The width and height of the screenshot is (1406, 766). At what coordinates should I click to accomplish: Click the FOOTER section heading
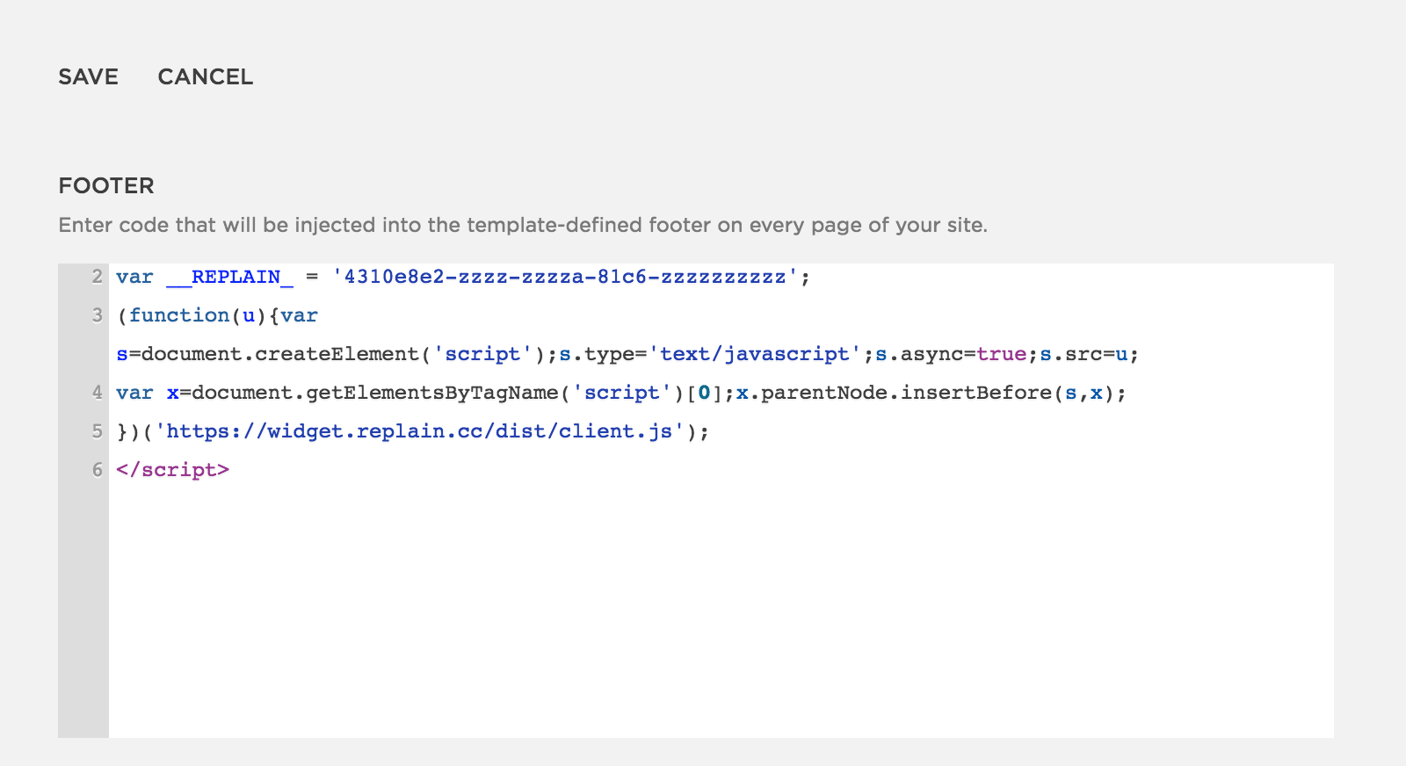coord(106,186)
